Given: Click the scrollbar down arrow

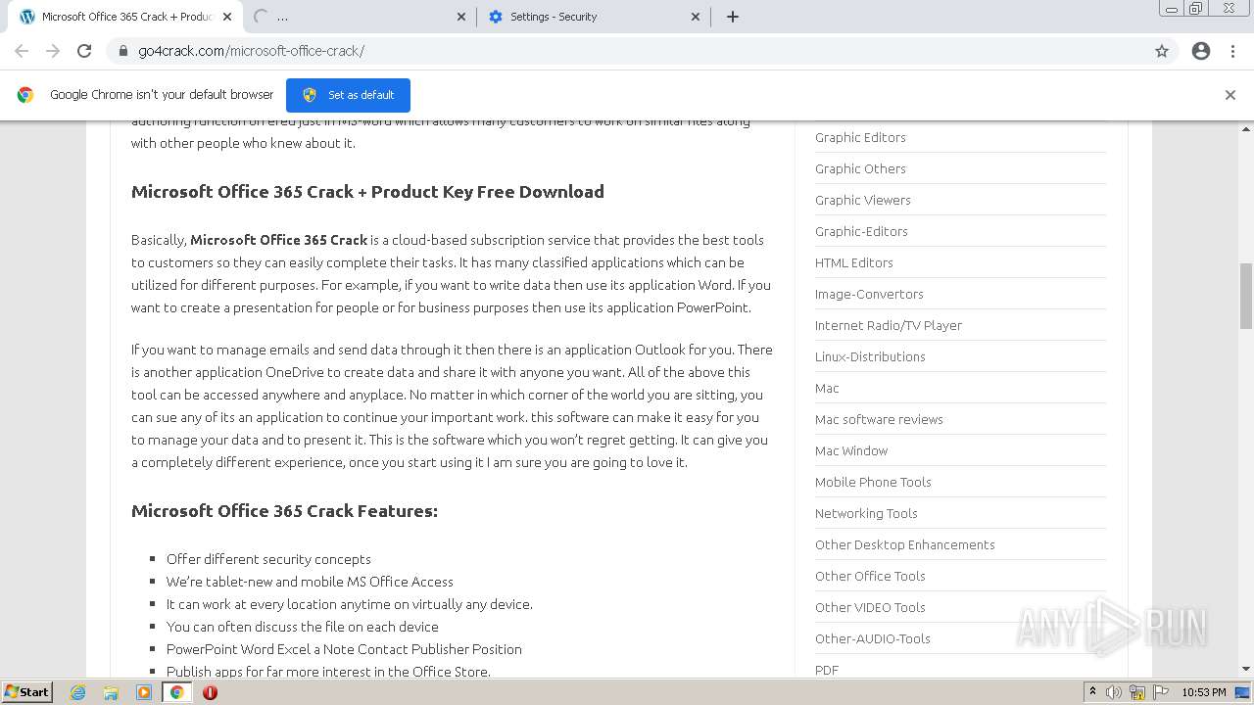Looking at the screenshot, I should [1246, 670].
